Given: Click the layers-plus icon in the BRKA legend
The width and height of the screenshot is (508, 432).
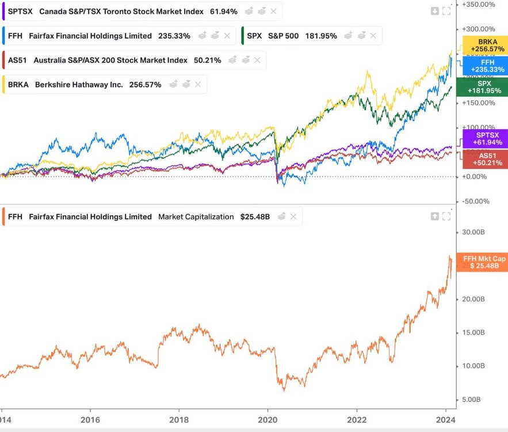Looking at the screenshot, I should 174,84.
